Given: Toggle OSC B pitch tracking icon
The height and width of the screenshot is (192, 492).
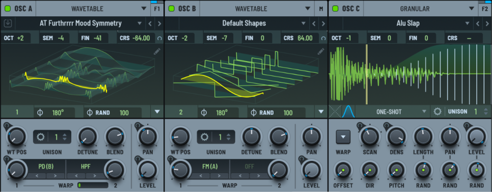Looking at the screenshot, I should [323, 39].
